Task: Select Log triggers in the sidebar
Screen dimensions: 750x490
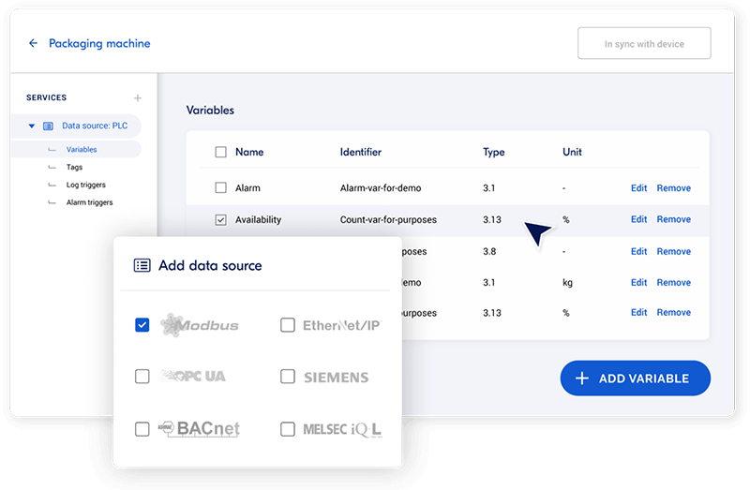Action: tap(85, 185)
